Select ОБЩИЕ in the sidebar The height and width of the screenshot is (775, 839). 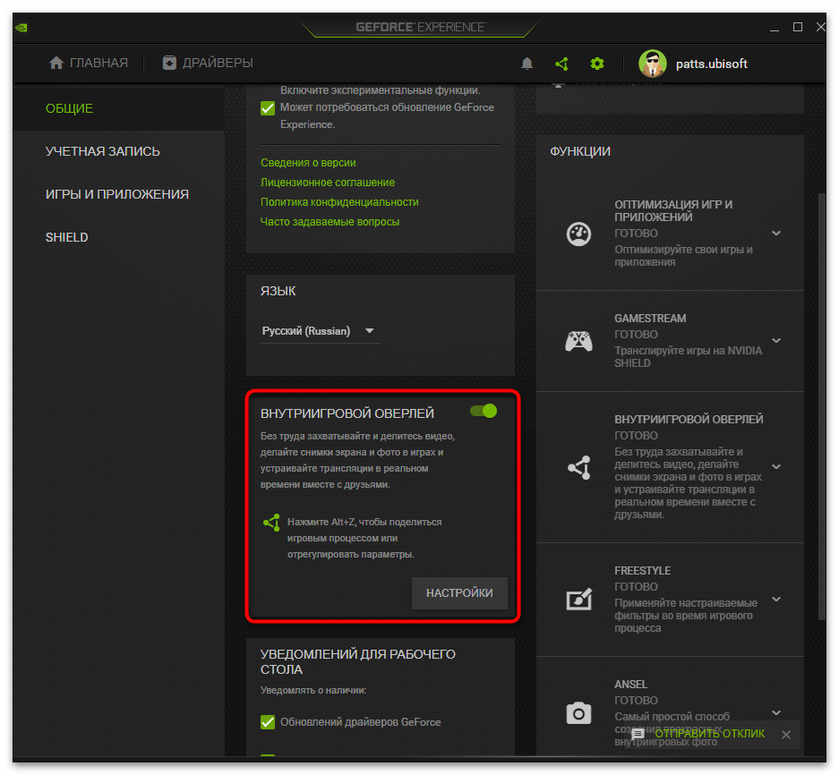119,108
